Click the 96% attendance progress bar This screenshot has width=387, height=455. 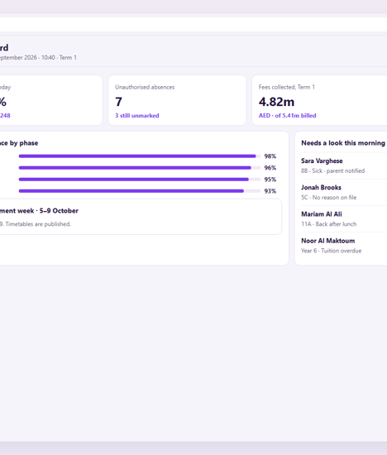140,168
